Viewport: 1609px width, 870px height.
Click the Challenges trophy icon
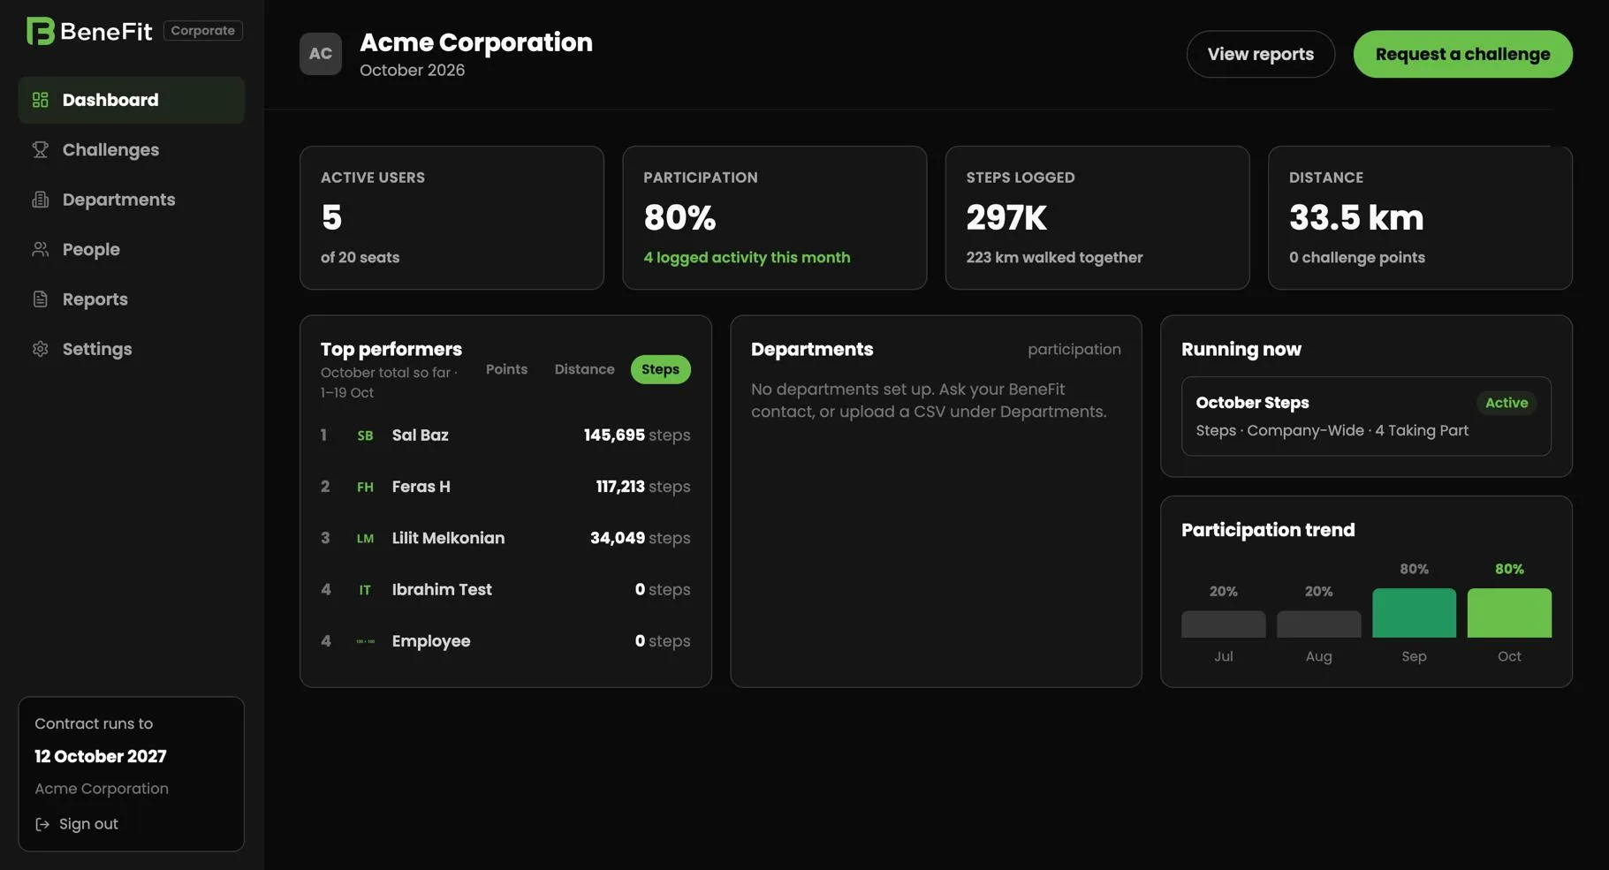pyautogui.click(x=41, y=149)
